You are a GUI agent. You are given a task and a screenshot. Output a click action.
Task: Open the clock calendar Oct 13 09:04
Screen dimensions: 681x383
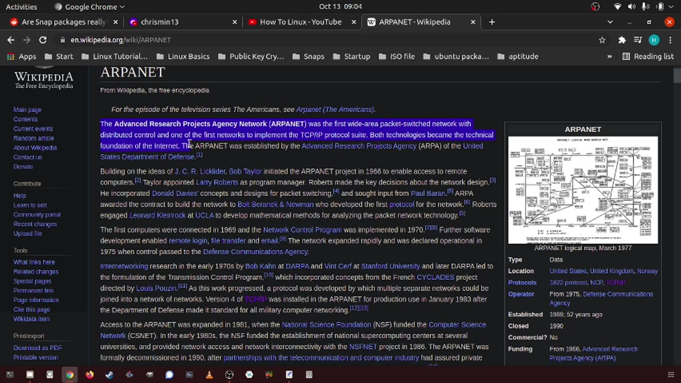point(340,6)
